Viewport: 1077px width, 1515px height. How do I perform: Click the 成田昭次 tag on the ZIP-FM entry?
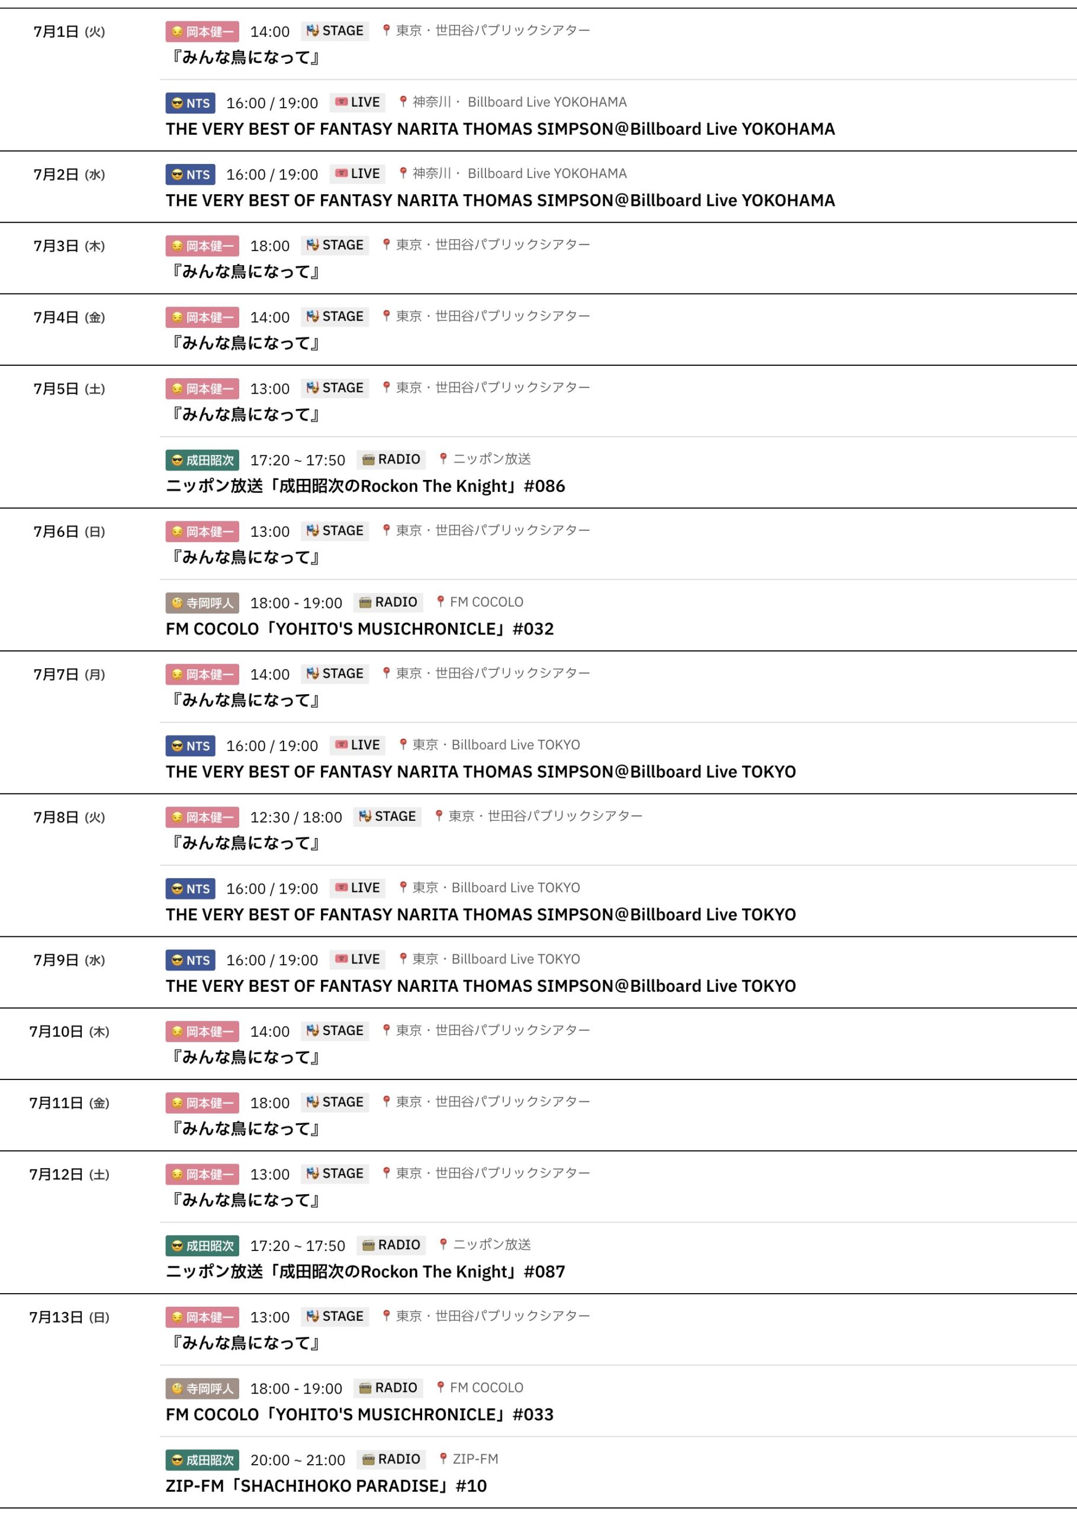202,1459
